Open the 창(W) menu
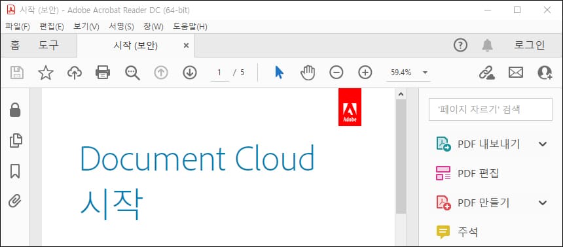Screen dimensions: 563x247 point(153,27)
